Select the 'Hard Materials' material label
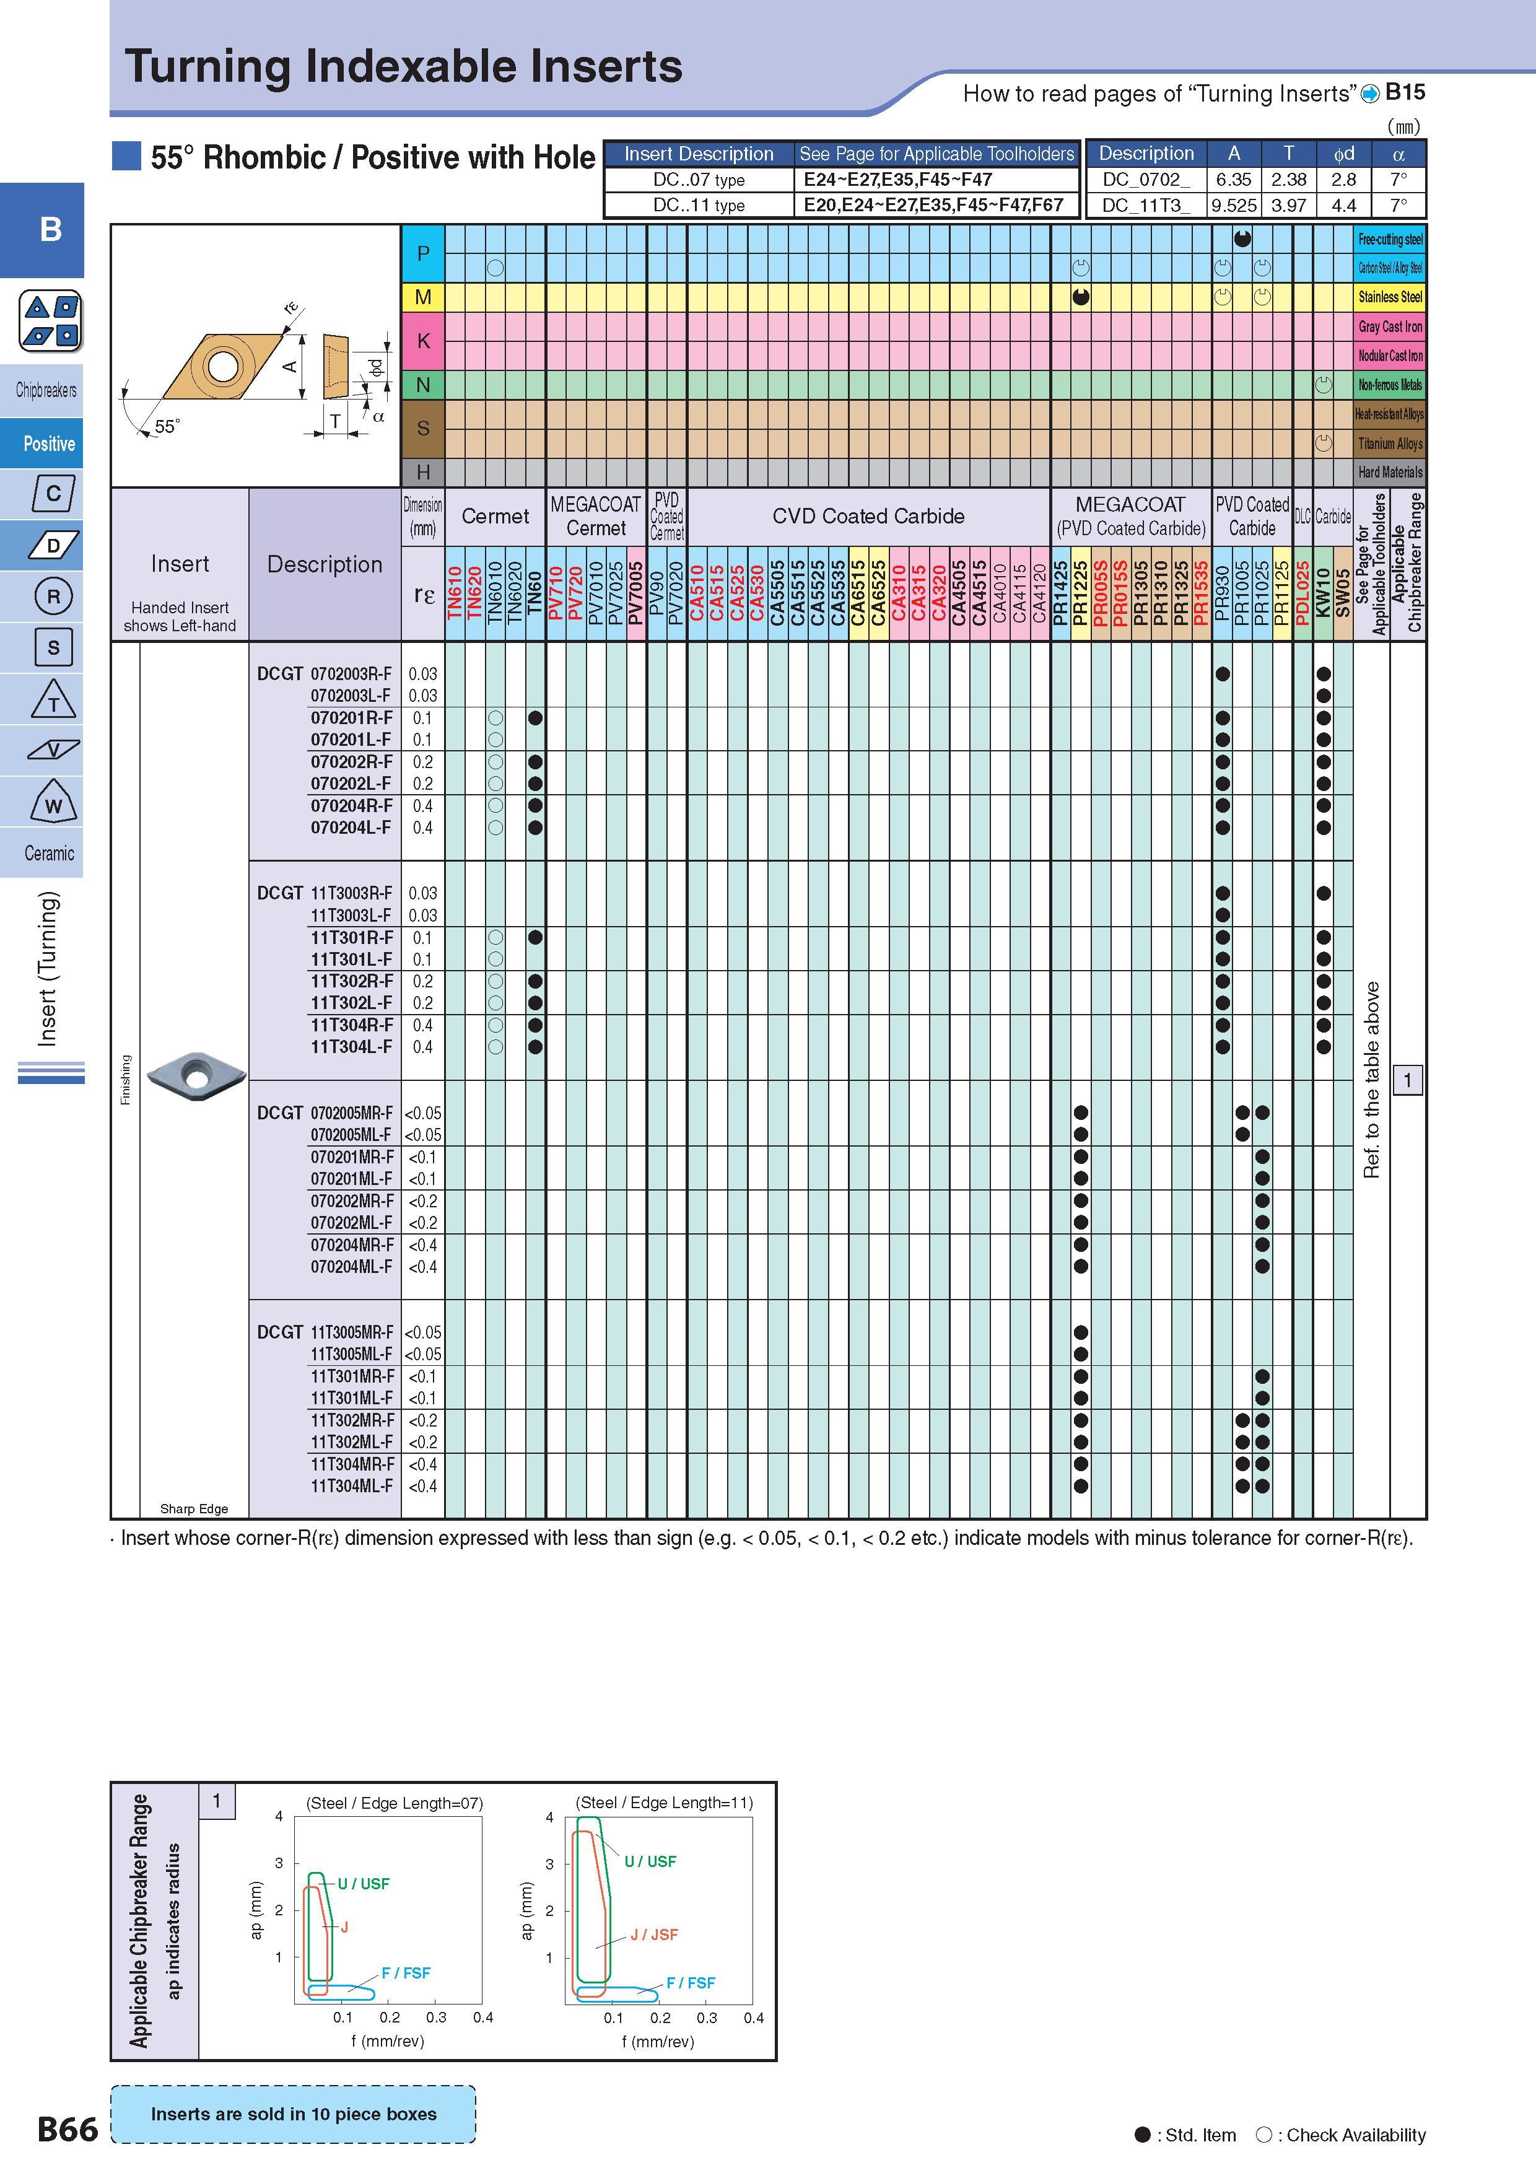Image resolution: width=1536 pixels, height=2173 pixels. click(1390, 472)
